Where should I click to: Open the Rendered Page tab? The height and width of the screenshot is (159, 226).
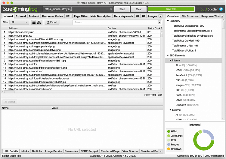coord(110,151)
